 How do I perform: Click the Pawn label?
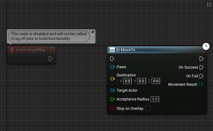click(x=121, y=67)
